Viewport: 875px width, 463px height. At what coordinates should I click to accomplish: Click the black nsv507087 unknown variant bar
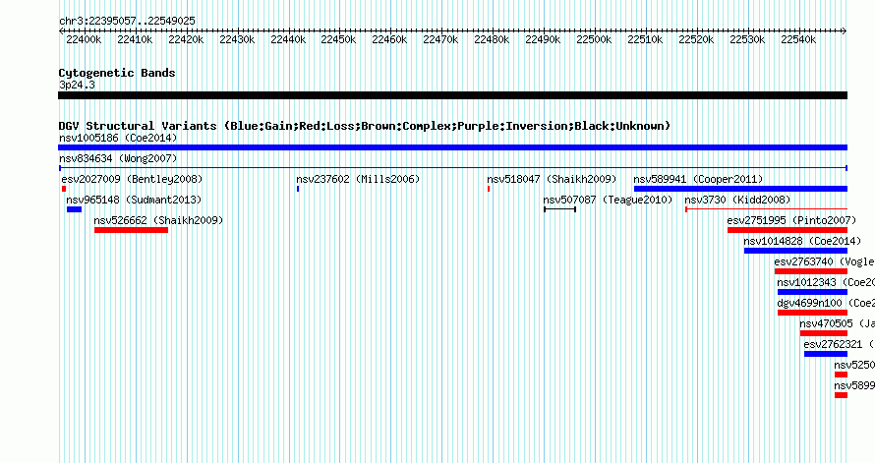tap(559, 209)
